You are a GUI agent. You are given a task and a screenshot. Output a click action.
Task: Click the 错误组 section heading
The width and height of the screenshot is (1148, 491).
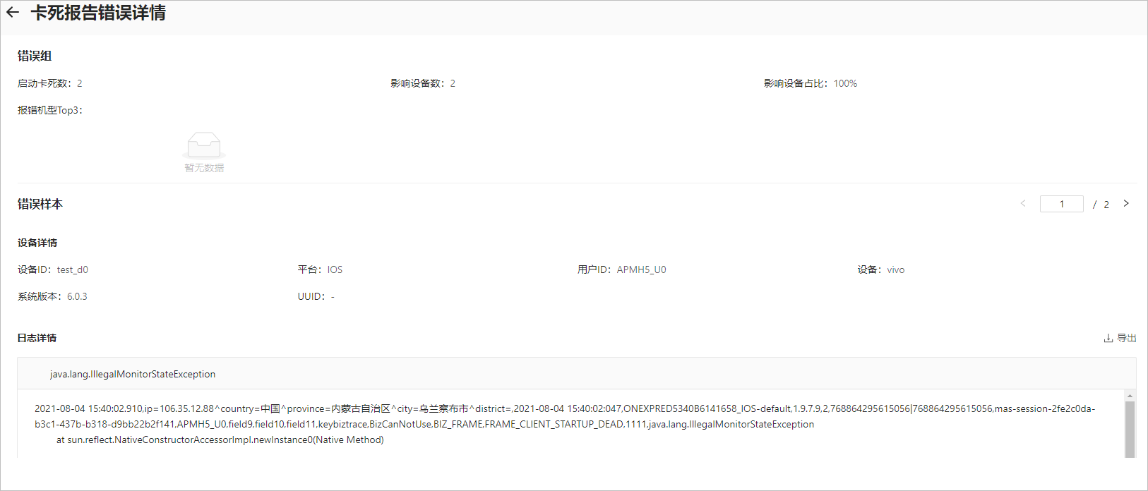[x=35, y=56]
